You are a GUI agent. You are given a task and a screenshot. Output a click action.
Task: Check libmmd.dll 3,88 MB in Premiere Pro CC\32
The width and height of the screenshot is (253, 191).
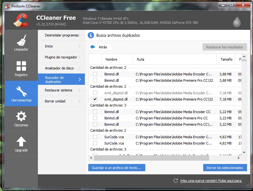(95, 80)
